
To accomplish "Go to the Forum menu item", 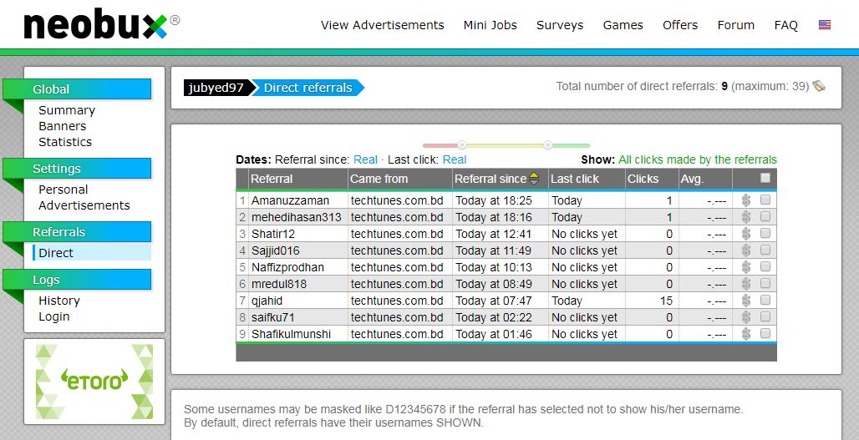I will point(735,25).
